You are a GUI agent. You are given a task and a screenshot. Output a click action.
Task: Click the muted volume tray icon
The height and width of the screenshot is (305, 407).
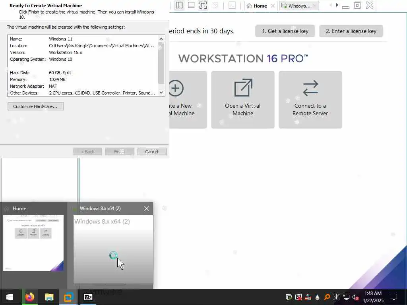click(355, 297)
